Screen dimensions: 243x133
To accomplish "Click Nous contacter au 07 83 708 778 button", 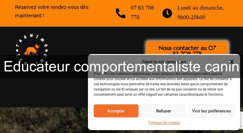I will [x=187, y=48].
